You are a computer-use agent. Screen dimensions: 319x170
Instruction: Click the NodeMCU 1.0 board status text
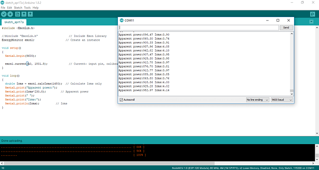coord(243,168)
